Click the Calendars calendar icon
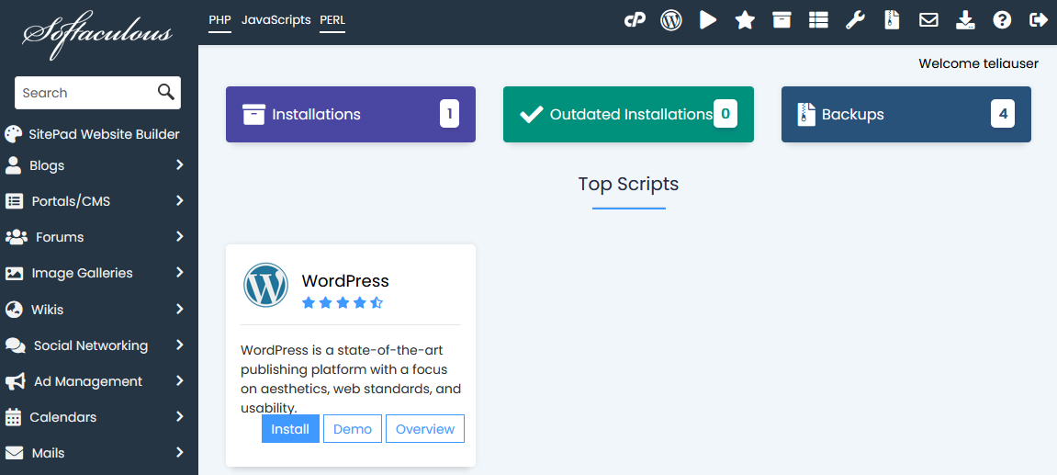 click(x=13, y=417)
